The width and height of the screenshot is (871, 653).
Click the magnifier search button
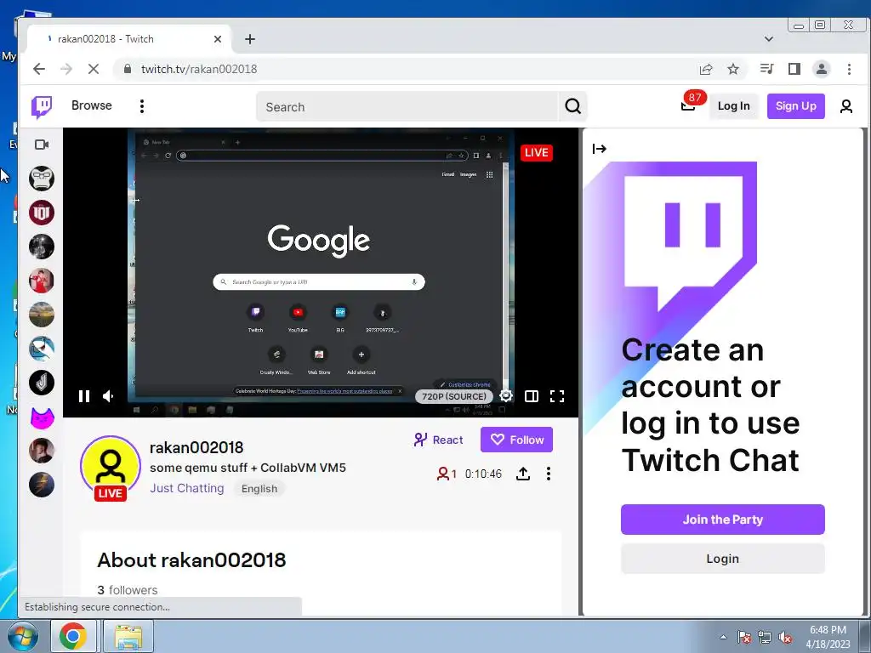point(572,106)
